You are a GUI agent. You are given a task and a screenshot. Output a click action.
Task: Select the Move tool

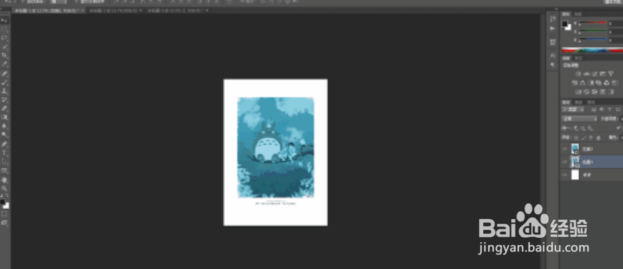click(4, 20)
